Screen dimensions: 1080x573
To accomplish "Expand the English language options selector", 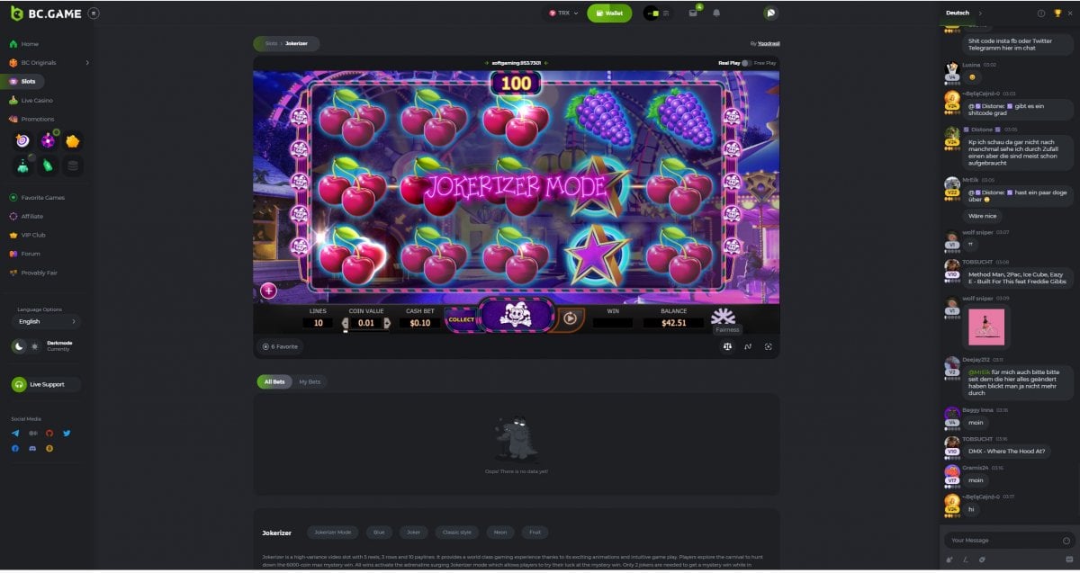I will 46,321.
